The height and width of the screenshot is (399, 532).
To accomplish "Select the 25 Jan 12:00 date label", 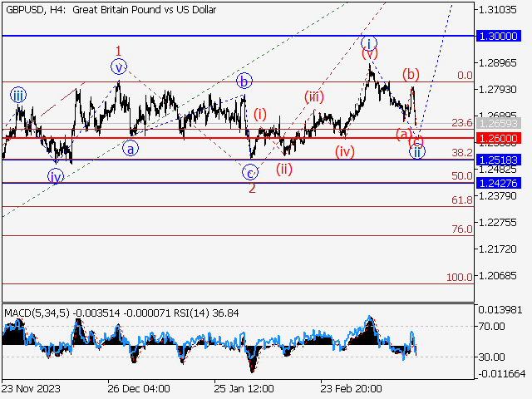I will click(244, 388).
